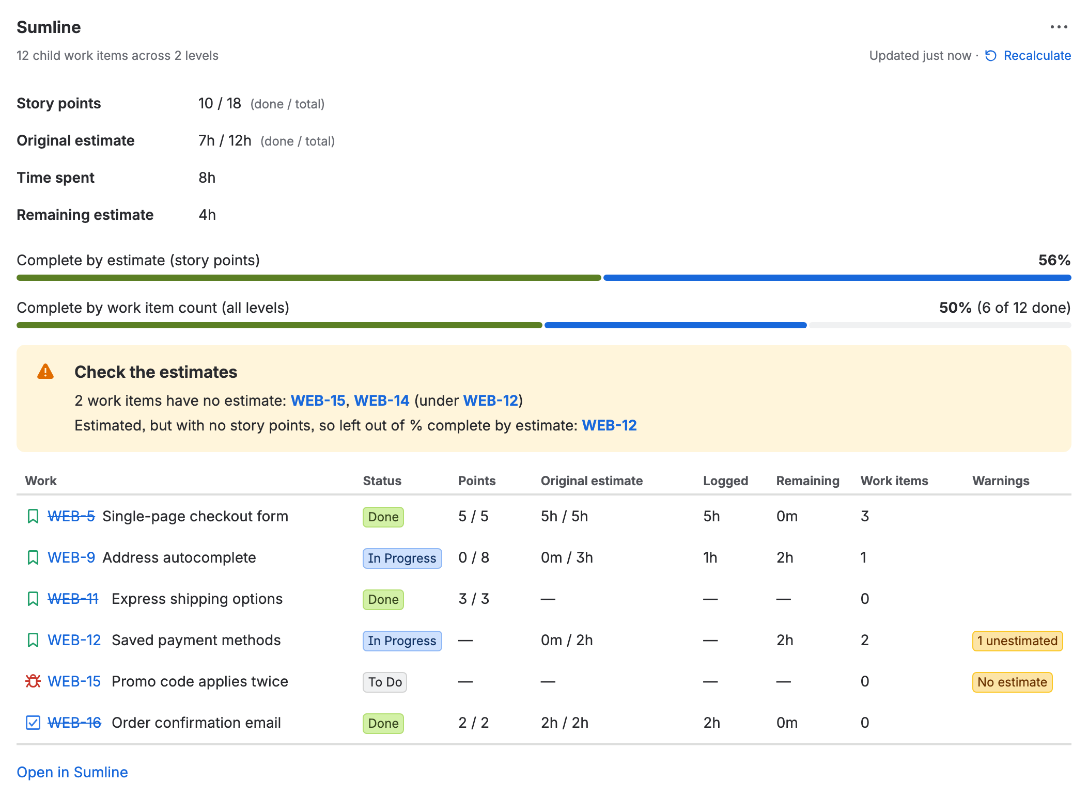The width and height of the screenshot is (1088, 799).
Task: Open work item WEB-11 in the table
Action: [x=73, y=599]
